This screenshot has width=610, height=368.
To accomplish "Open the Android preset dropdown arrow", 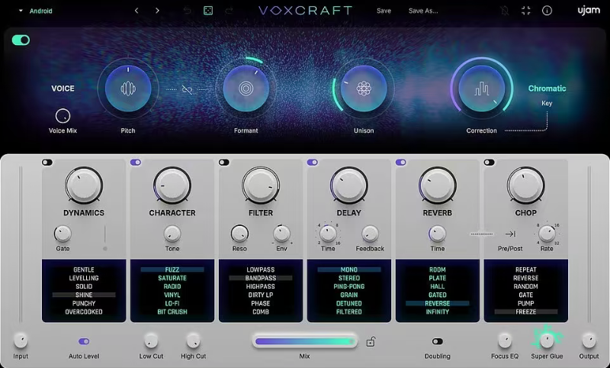I will [x=21, y=11].
